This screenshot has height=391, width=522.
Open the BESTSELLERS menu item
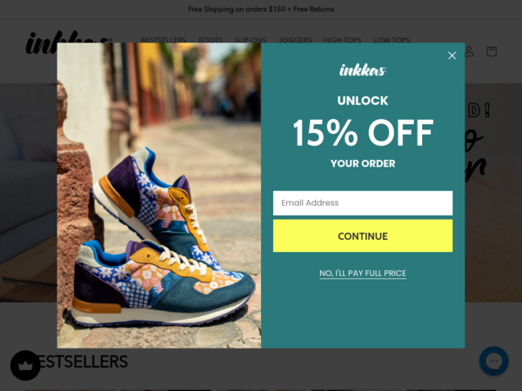click(164, 40)
